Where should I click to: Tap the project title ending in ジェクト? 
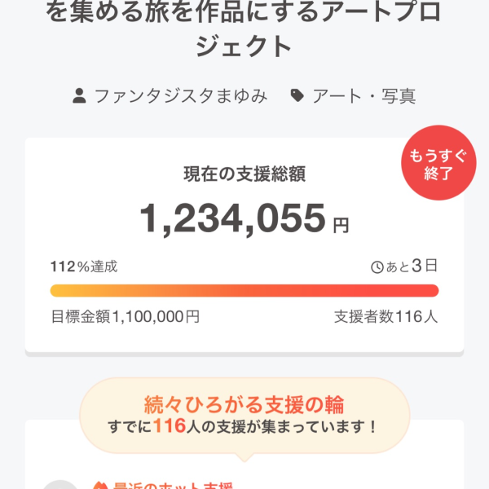[x=244, y=46]
